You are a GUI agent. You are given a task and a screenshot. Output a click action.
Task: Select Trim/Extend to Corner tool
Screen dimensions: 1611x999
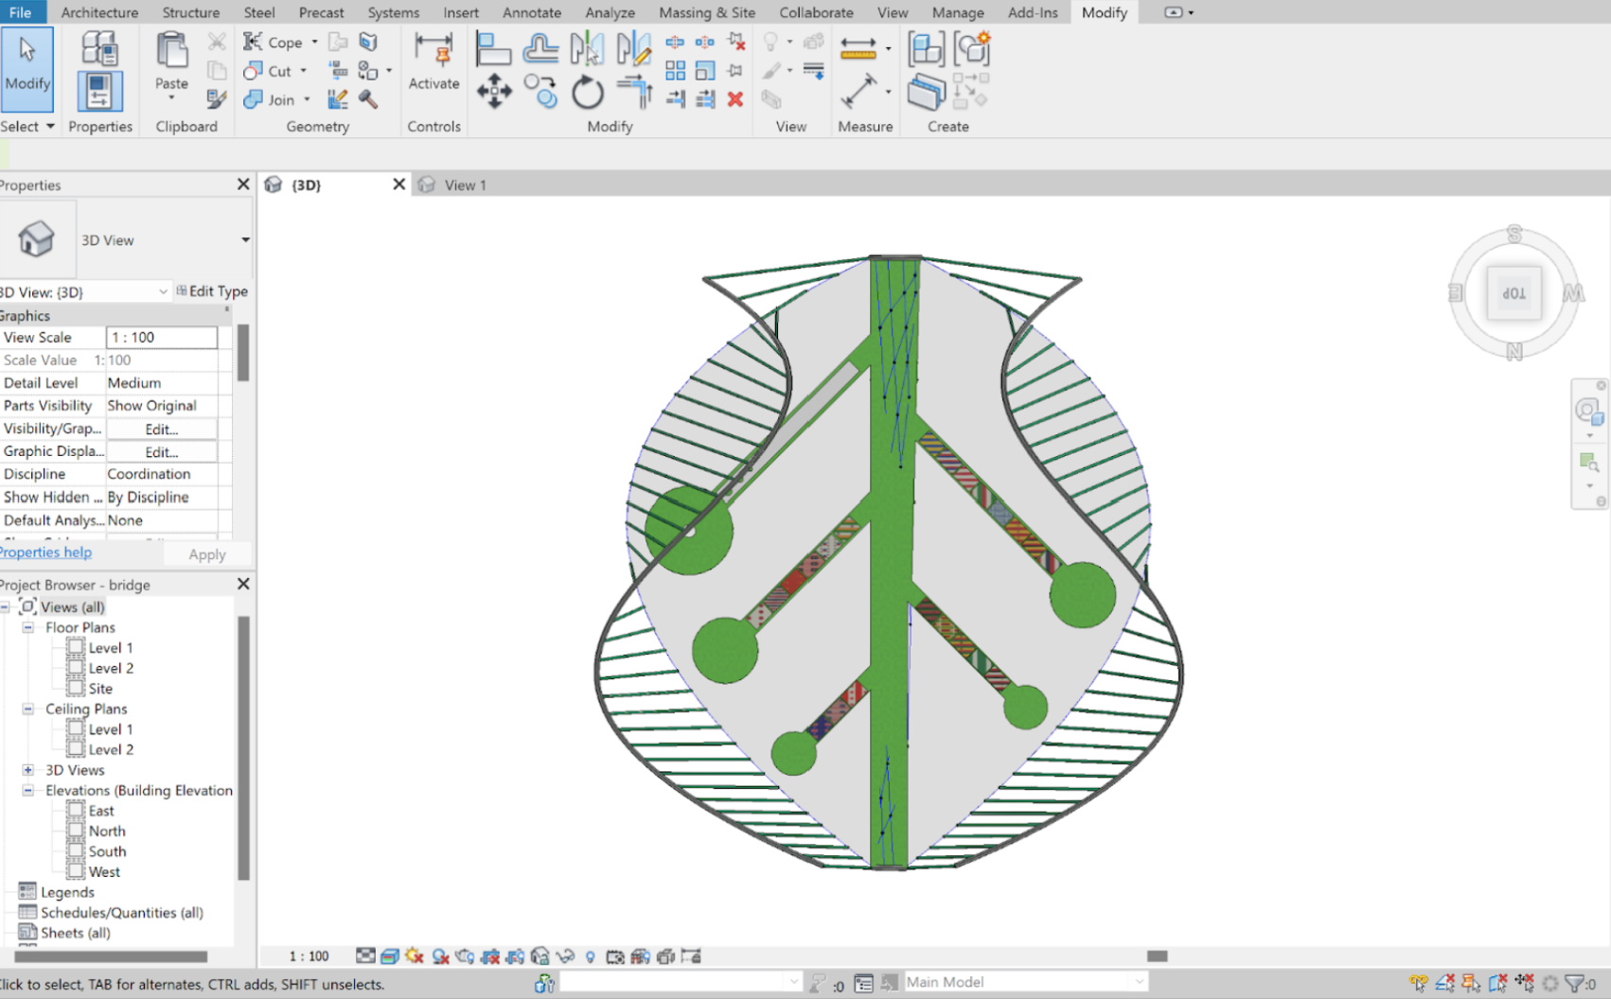(633, 92)
